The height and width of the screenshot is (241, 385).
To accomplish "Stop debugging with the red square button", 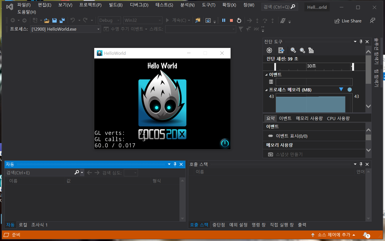I will click(231, 20).
